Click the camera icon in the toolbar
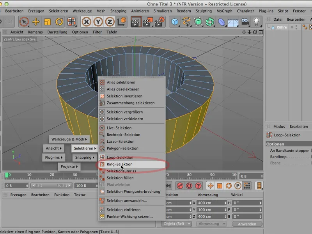Image resolution: width=312 pixels, height=234 pixels. [245, 22]
